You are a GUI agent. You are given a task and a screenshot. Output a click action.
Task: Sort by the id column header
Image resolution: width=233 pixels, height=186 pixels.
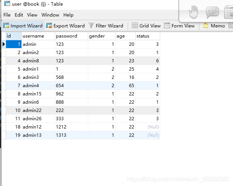click(14, 36)
